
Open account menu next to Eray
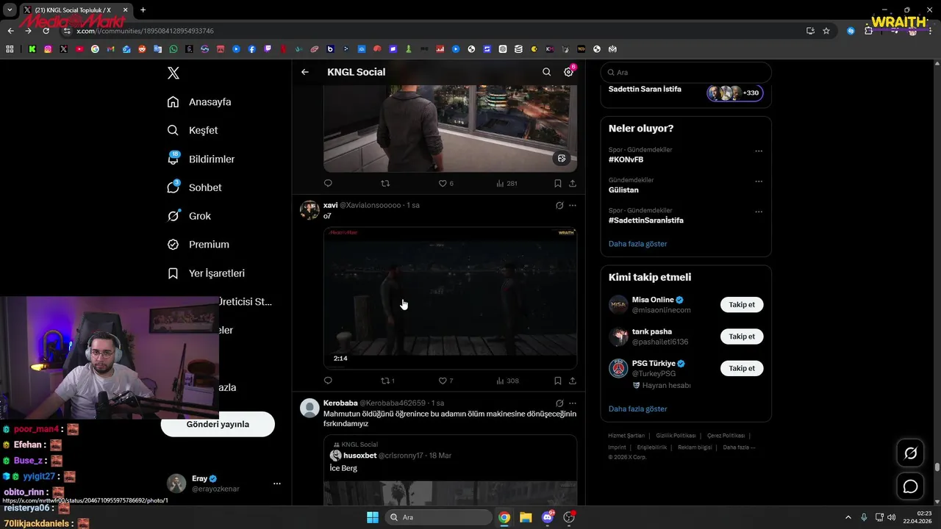pyautogui.click(x=277, y=483)
